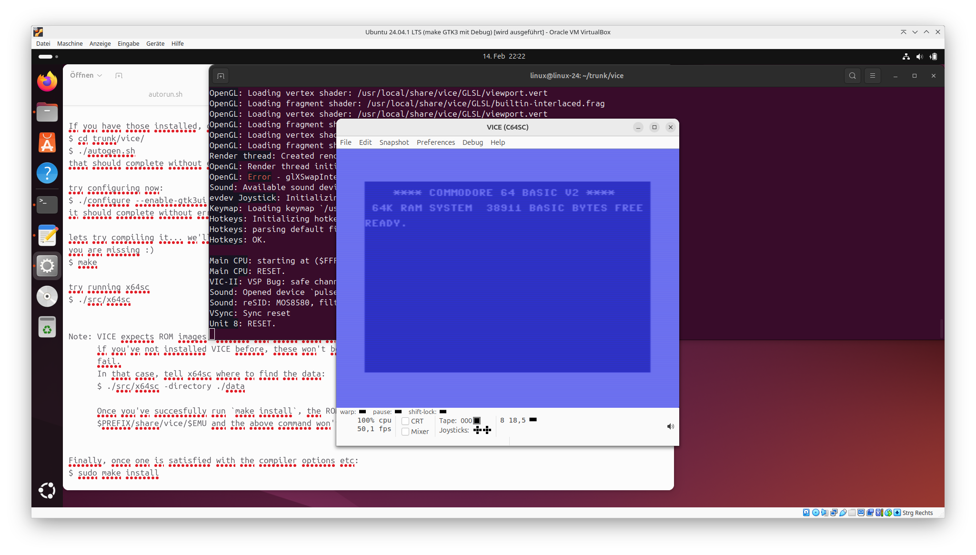The image size is (976, 555).
Task: Open Files from the Ubuntu dock
Action: [47, 112]
